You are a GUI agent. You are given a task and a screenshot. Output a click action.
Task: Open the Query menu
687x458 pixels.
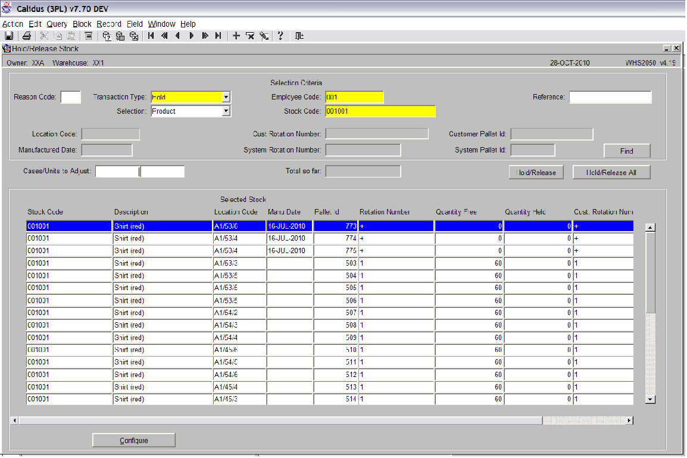pos(57,24)
